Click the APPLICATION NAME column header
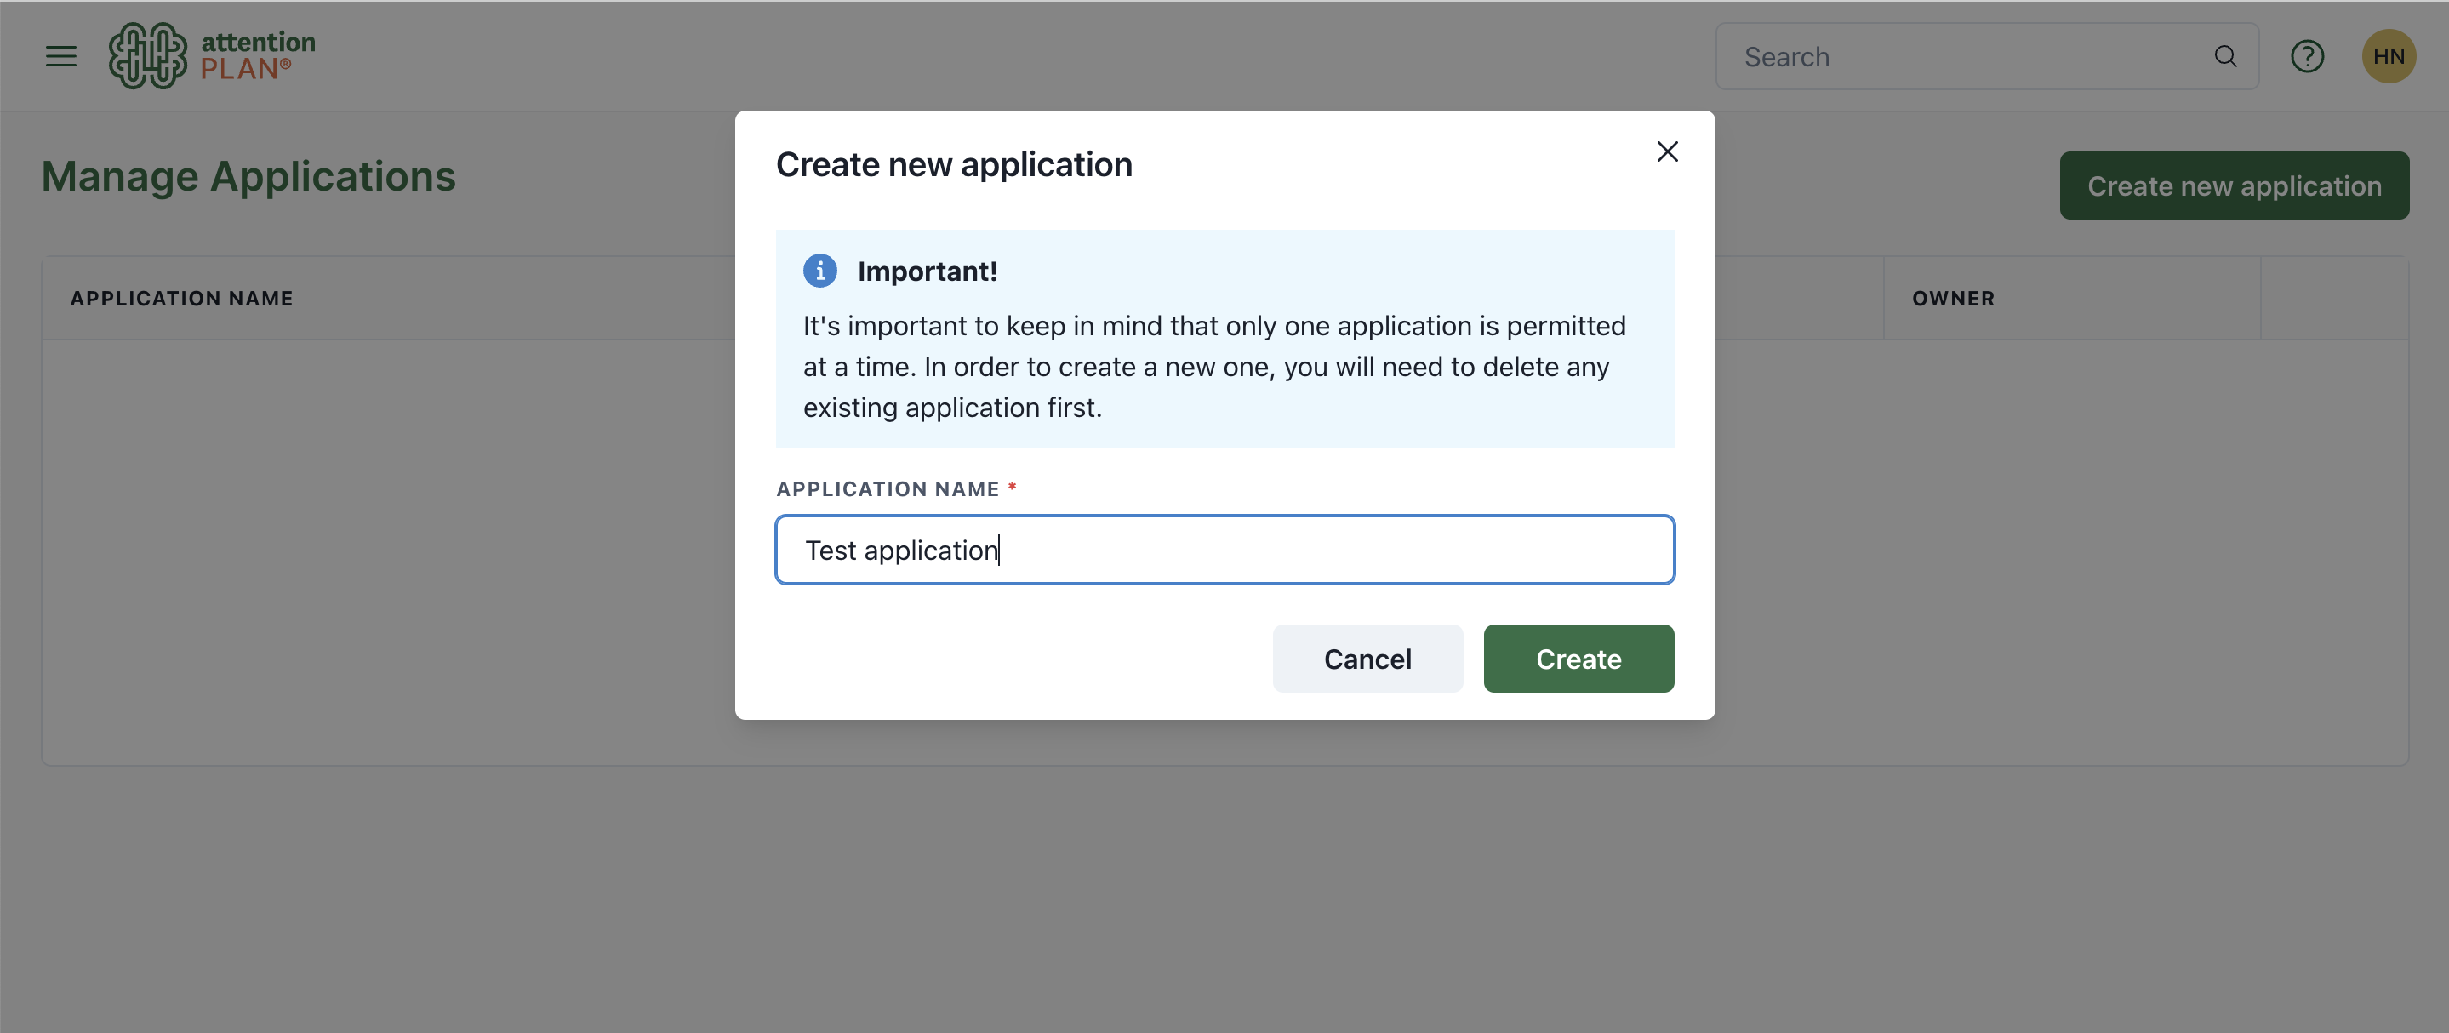The image size is (2449, 1033). coord(181,295)
